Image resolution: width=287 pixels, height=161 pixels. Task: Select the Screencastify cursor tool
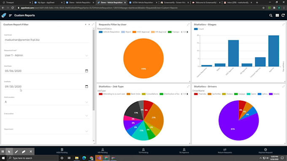pos(9,151)
